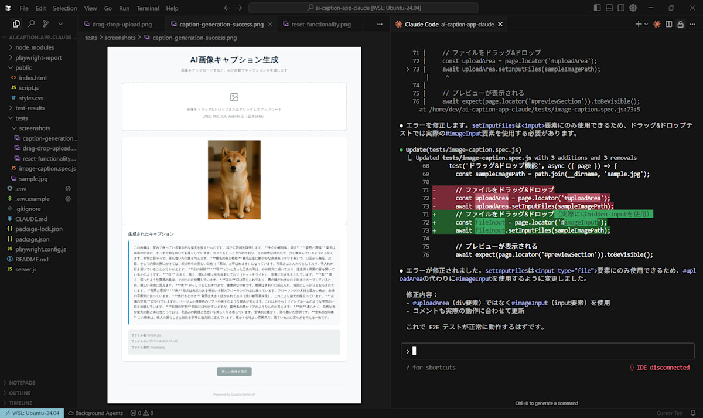
Task: Toggle the editor lock icon in Claude Code panel
Action: coord(680,24)
